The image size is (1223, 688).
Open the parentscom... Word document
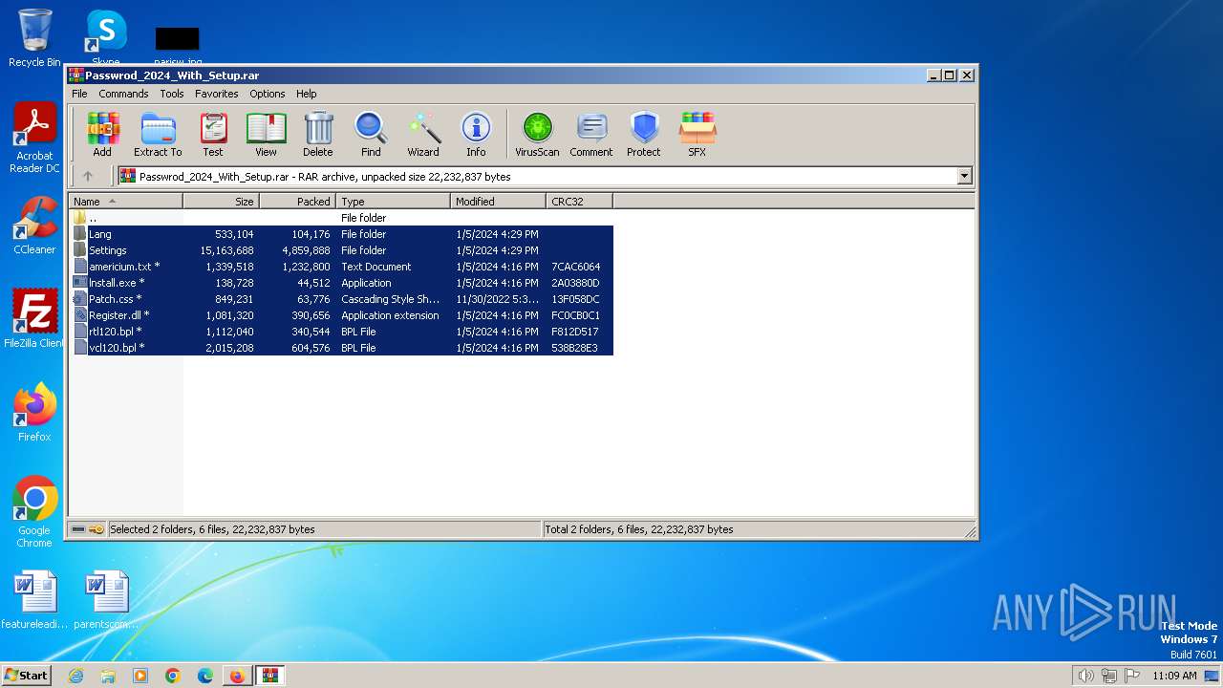106,600
